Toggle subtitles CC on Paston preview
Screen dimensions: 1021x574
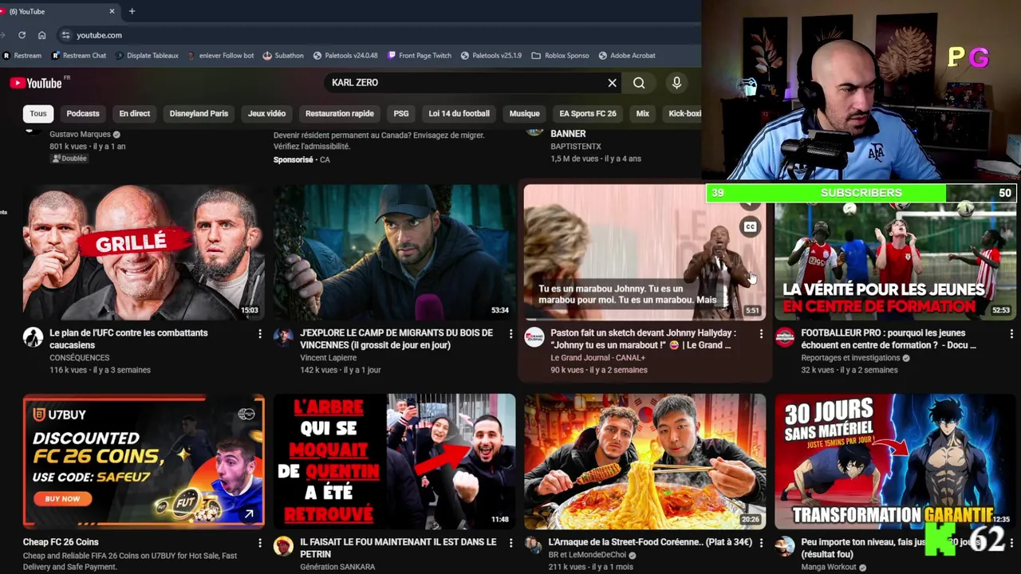(x=750, y=227)
